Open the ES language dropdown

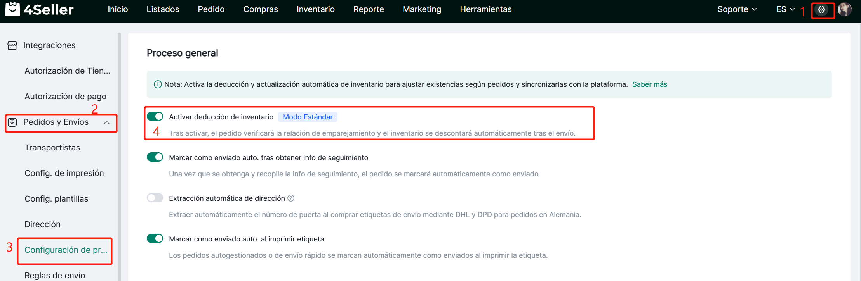coord(785,9)
